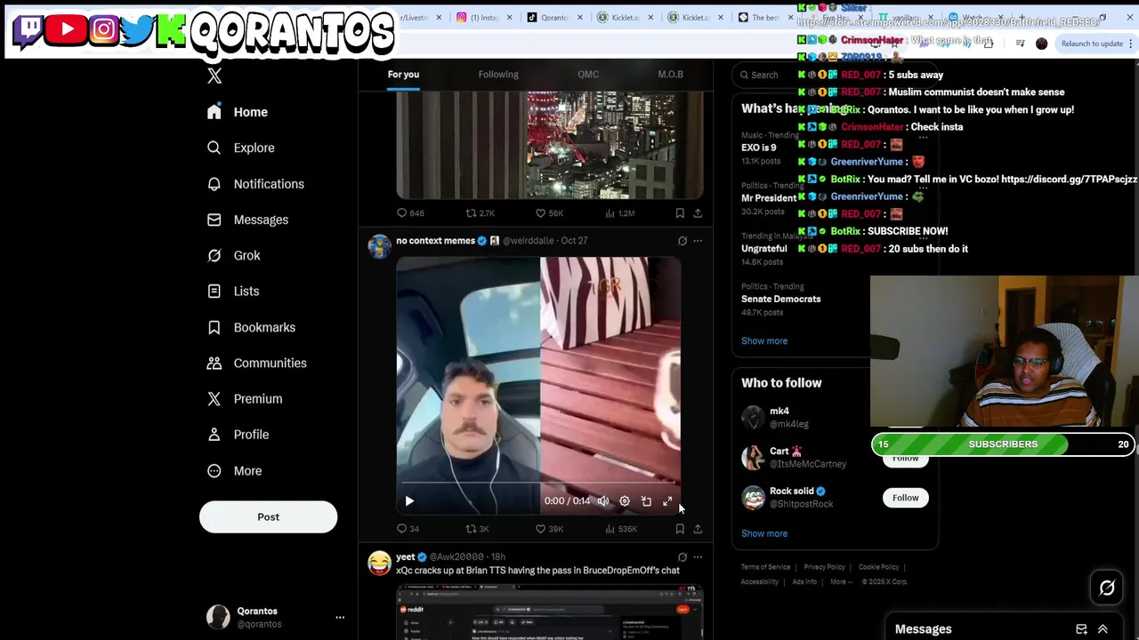Bookmark the no context memes post
This screenshot has height=640, width=1139.
click(680, 529)
